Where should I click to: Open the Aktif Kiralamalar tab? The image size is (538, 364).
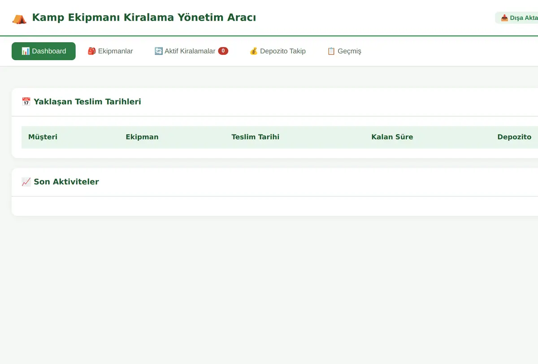(191, 51)
